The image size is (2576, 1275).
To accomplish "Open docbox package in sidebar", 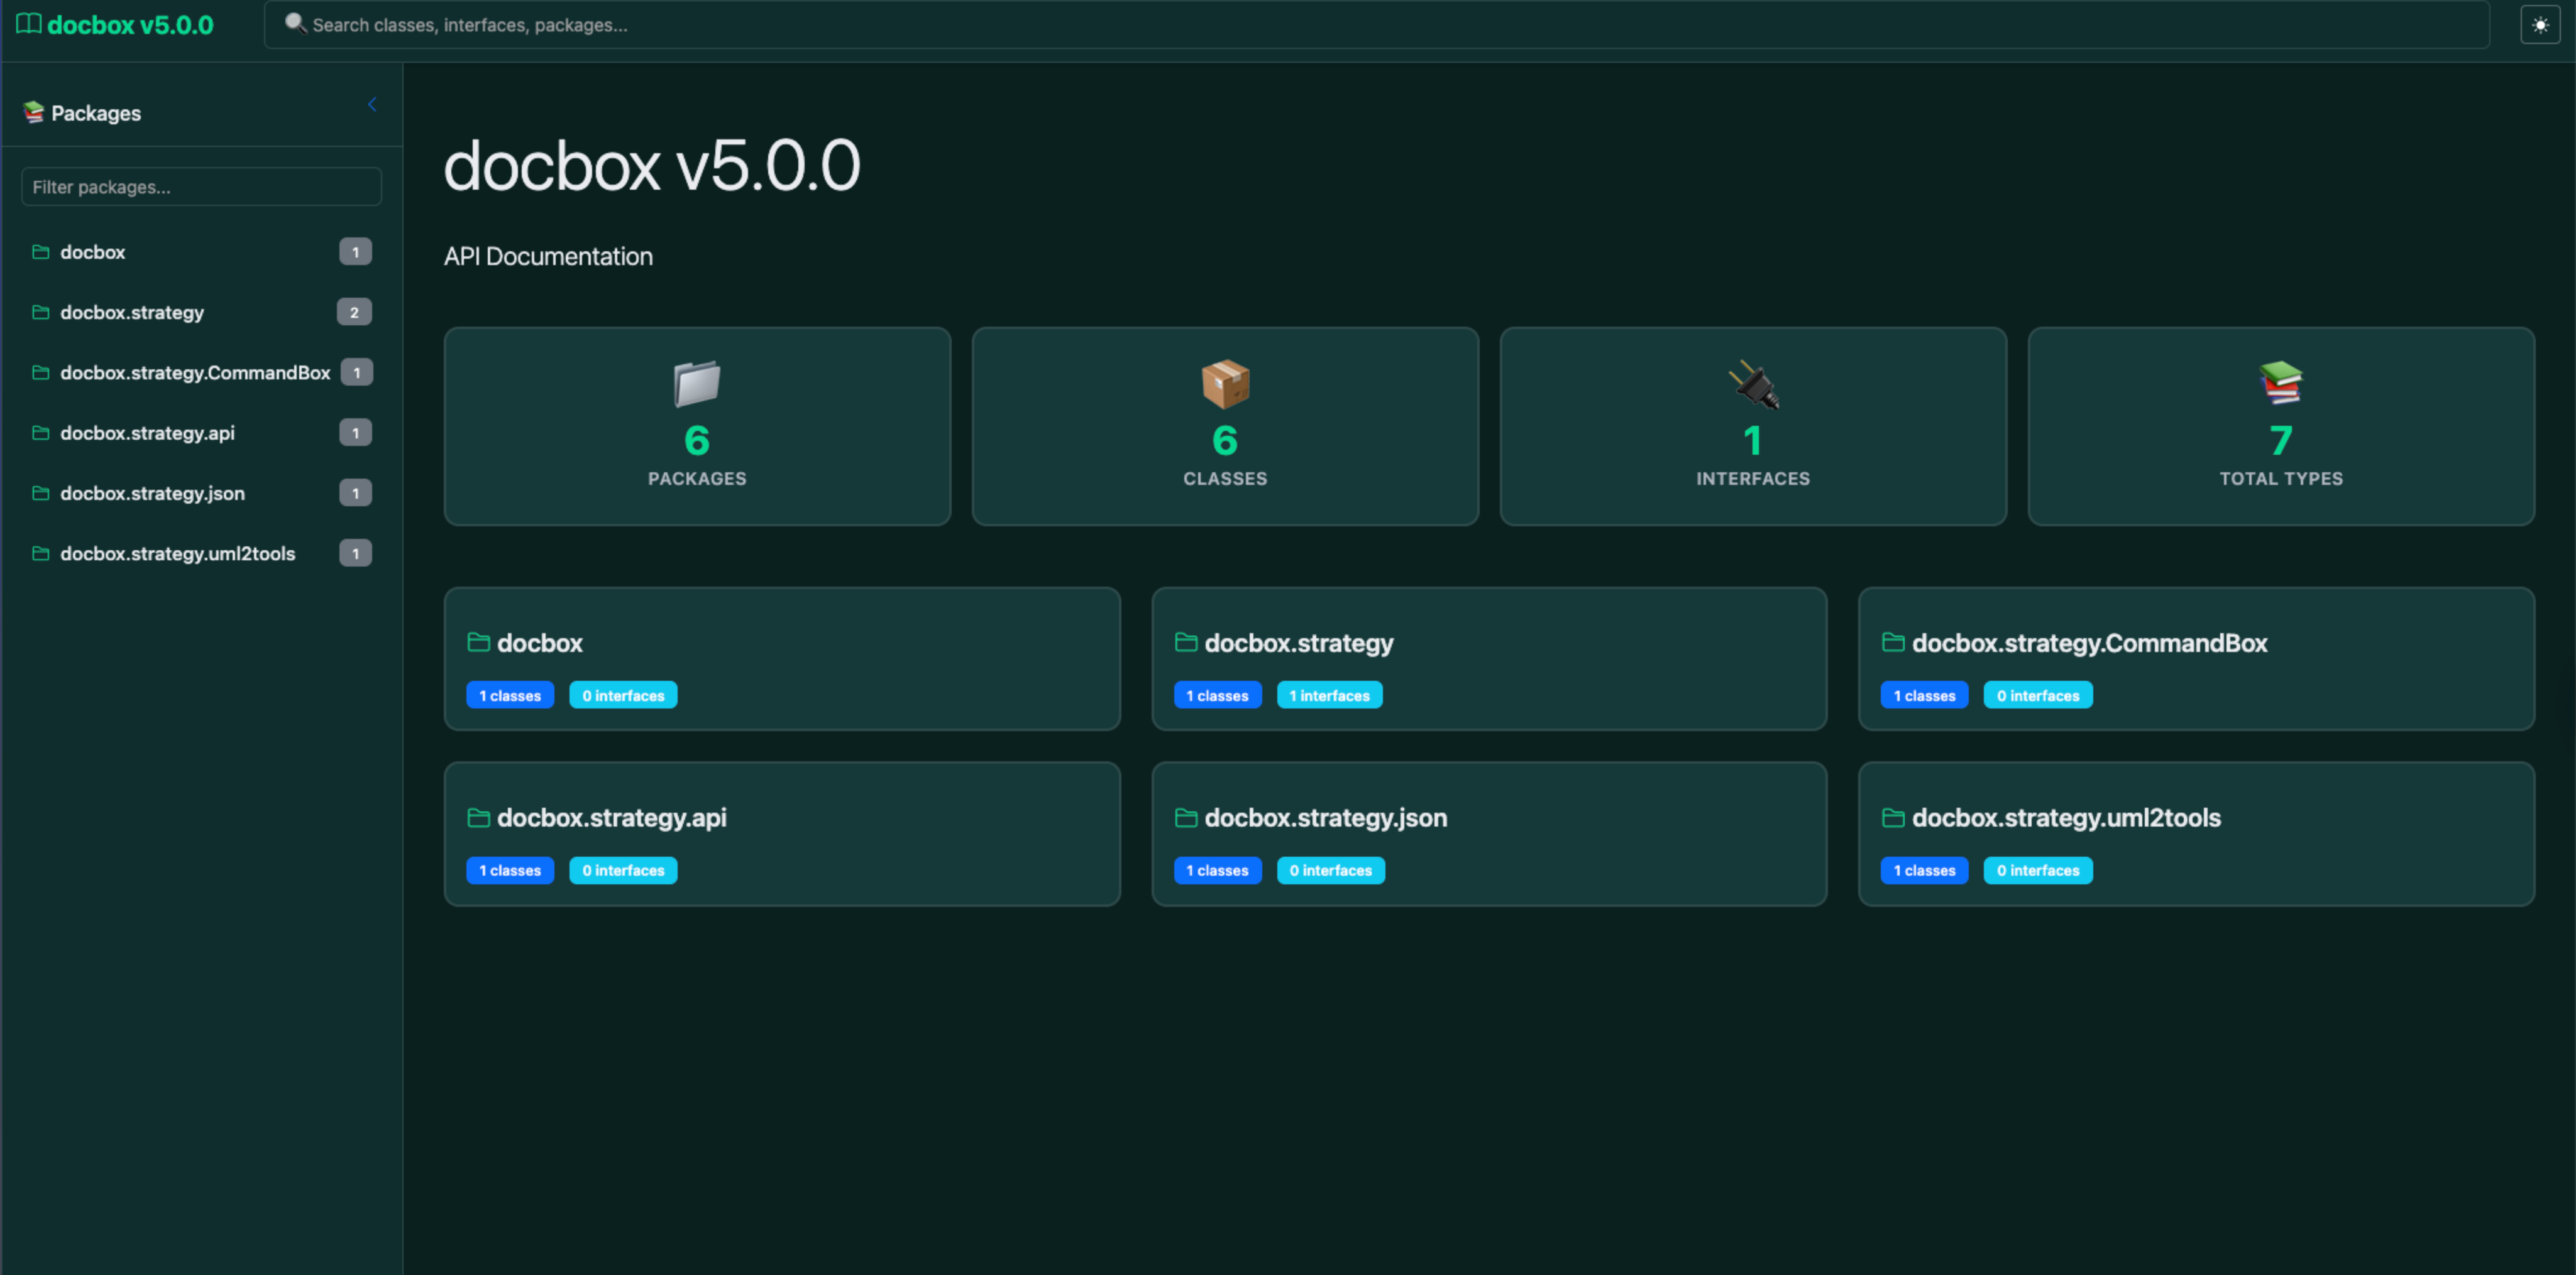I will pyautogui.click(x=92, y=252).
